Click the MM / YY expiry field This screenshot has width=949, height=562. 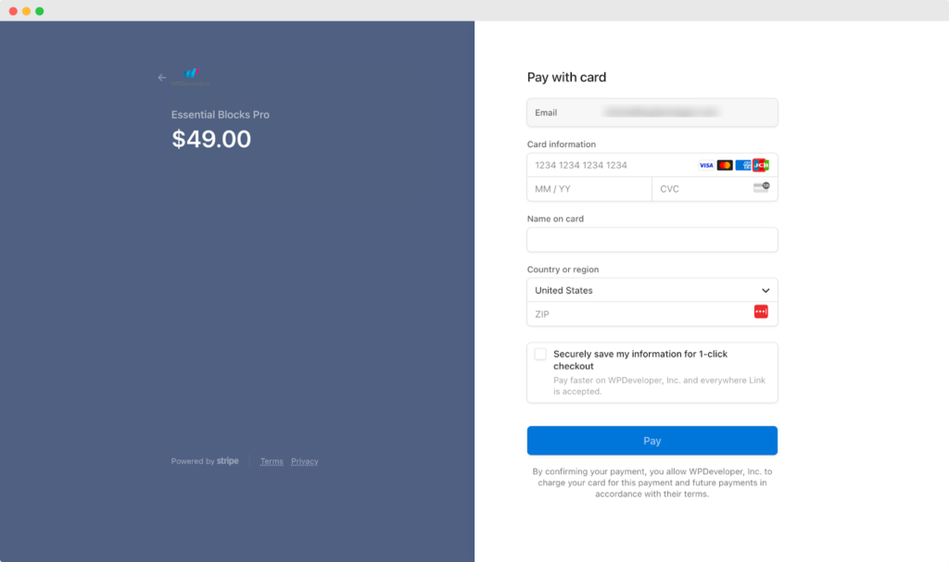pyautogui.click(x=575, y=188)
